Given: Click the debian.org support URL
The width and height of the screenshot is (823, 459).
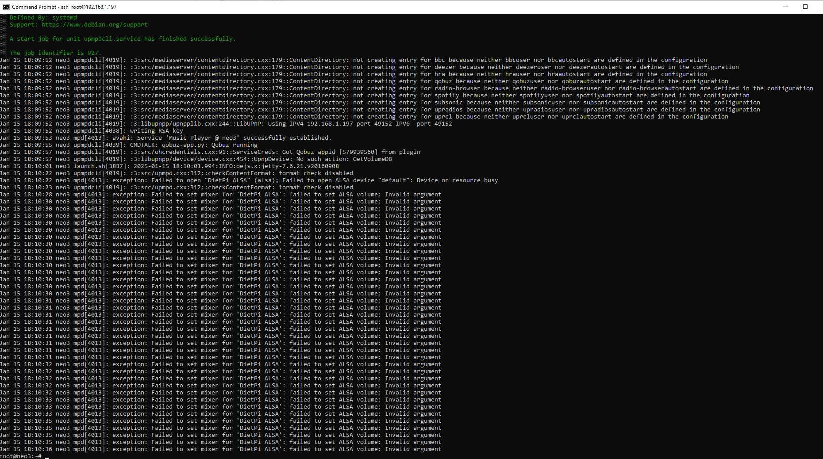Looking at the screenshot, I should [x=94, y=25].
